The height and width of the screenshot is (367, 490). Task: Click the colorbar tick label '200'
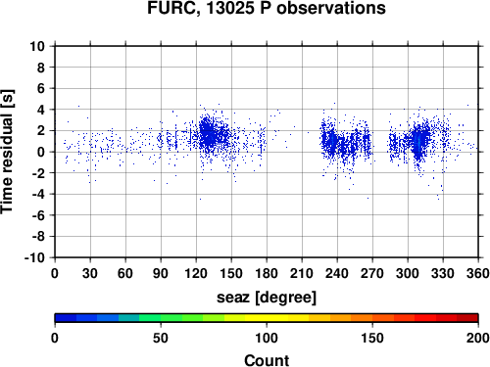tap(478, 339)
